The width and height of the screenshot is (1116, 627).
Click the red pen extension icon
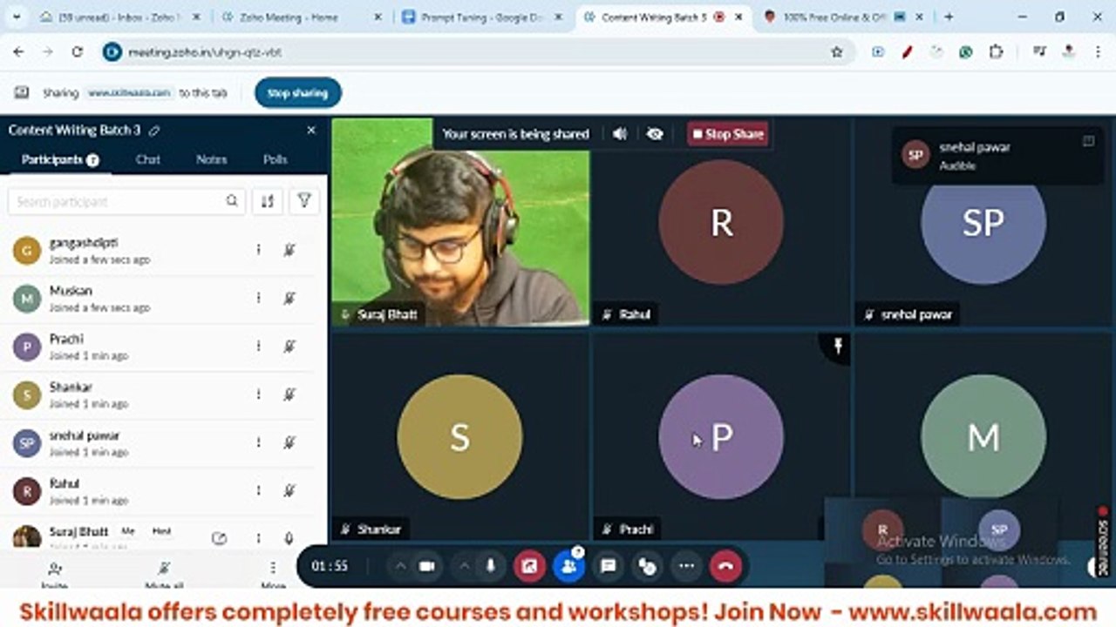point(907,52)
